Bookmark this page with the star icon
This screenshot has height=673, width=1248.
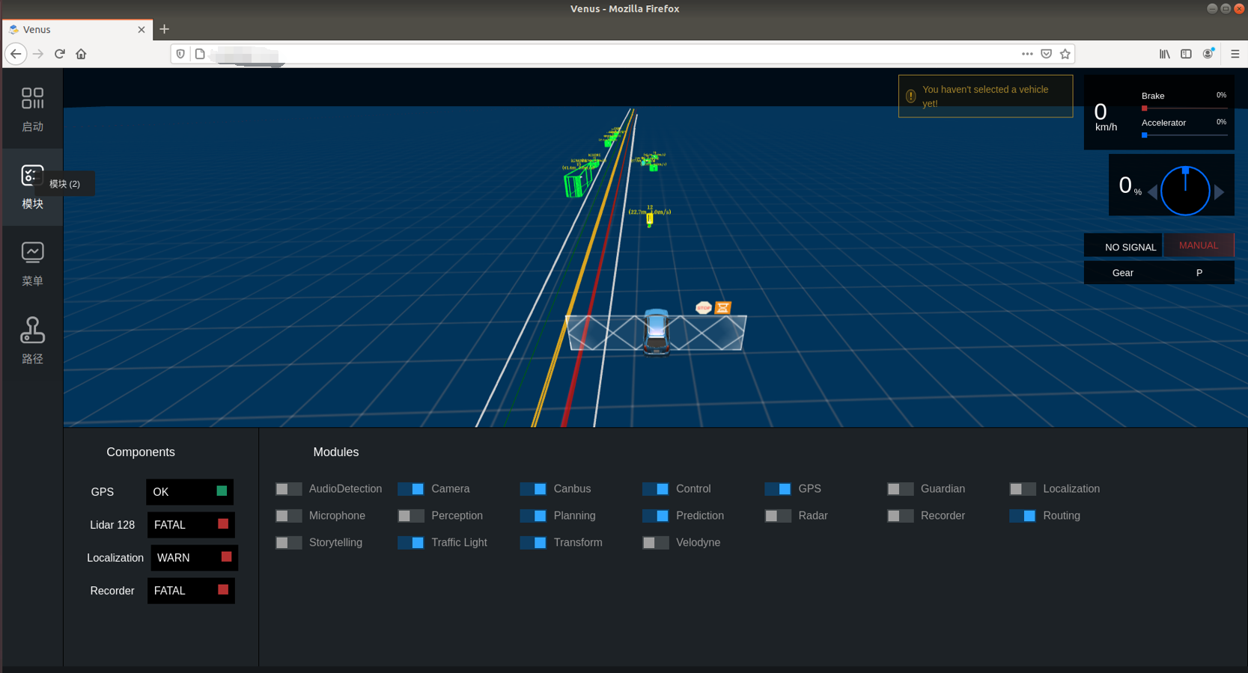pos(1065,54)
